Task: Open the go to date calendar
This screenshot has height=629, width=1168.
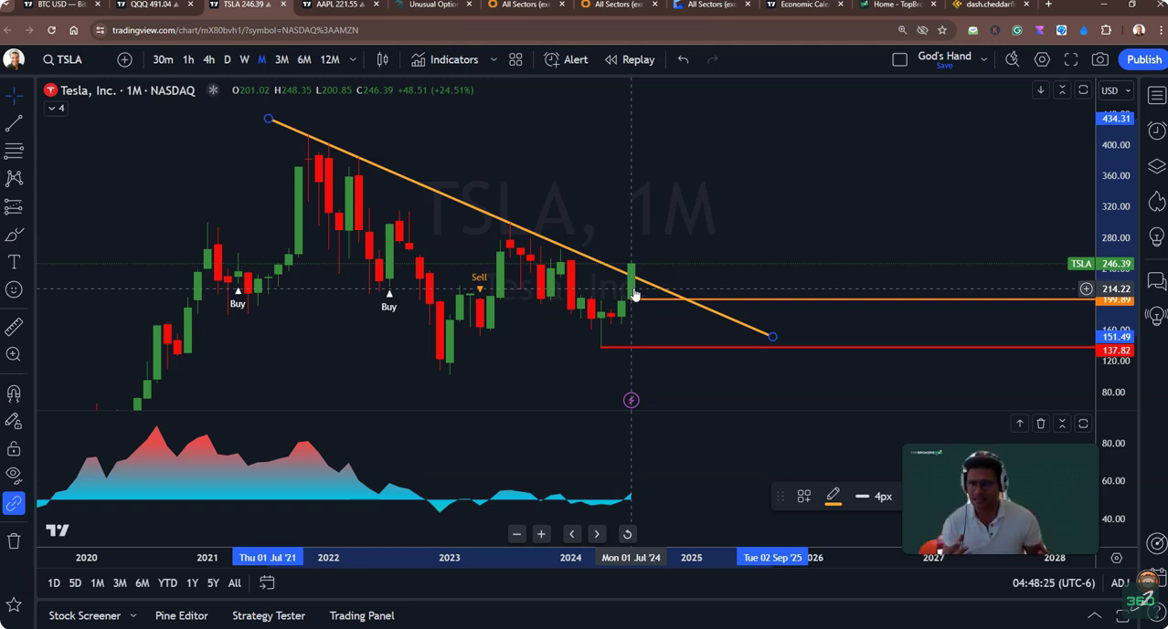Action: pos(267,582)
